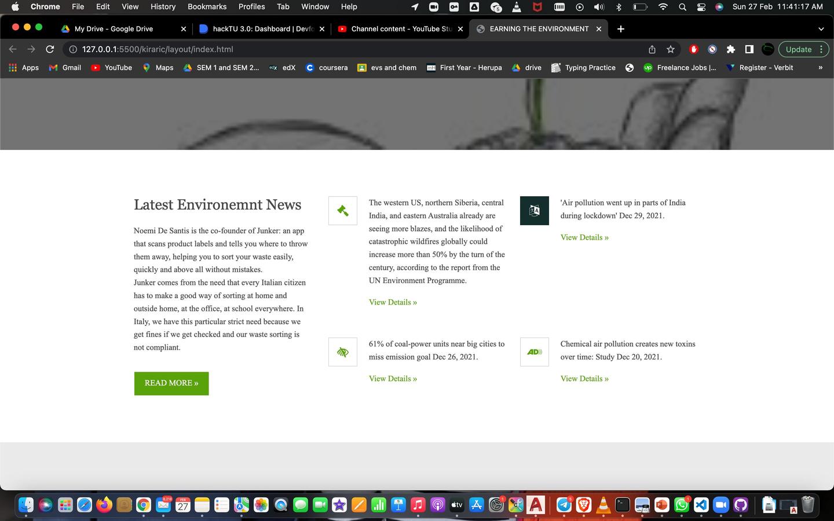Viewport: 834px width, 521px height.
Task: Open Control Center in the menu bar
Action: coord(701,7)
